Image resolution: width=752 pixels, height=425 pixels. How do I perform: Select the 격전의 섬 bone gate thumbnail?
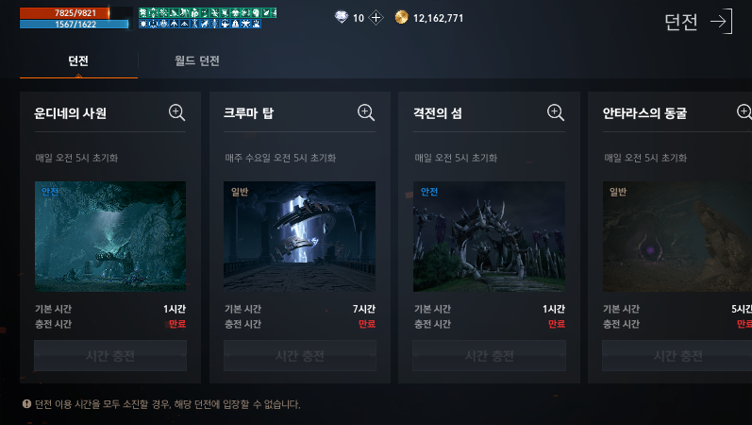click(x=489, y=236)
